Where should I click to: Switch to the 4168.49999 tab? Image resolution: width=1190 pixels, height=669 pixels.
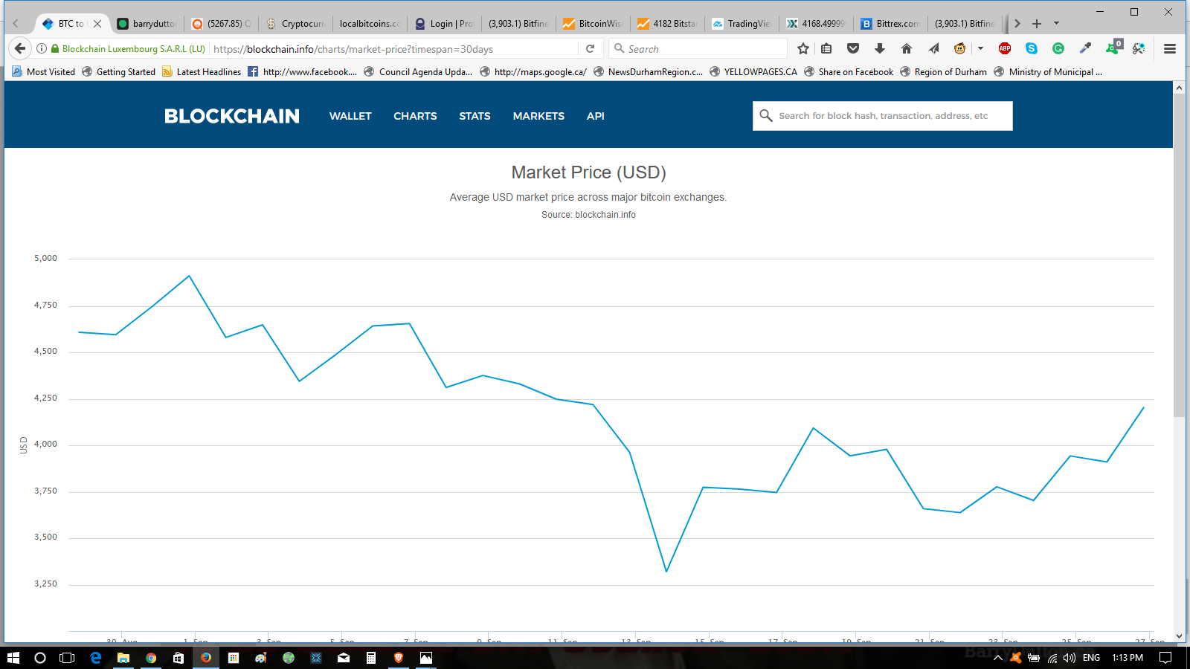pyautogui.click(x=817, y=24)
